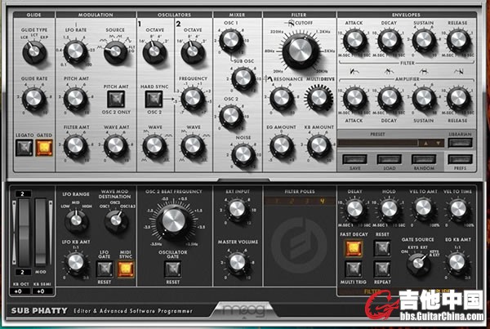The image size is (490, 329).
Task: Click Oscillator 2 Frequency knob
Action: click(x=193, y=99)
